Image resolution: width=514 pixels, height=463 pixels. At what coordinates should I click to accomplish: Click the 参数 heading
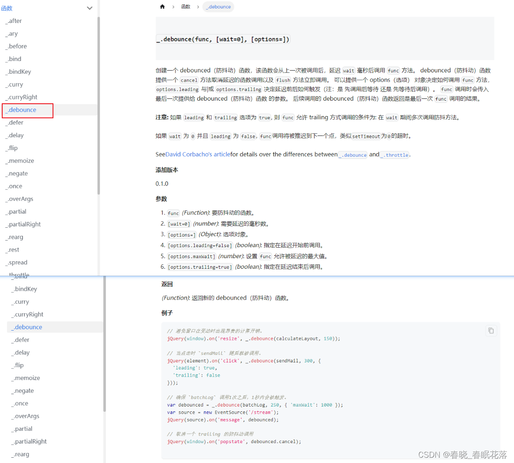click(161, 199)
